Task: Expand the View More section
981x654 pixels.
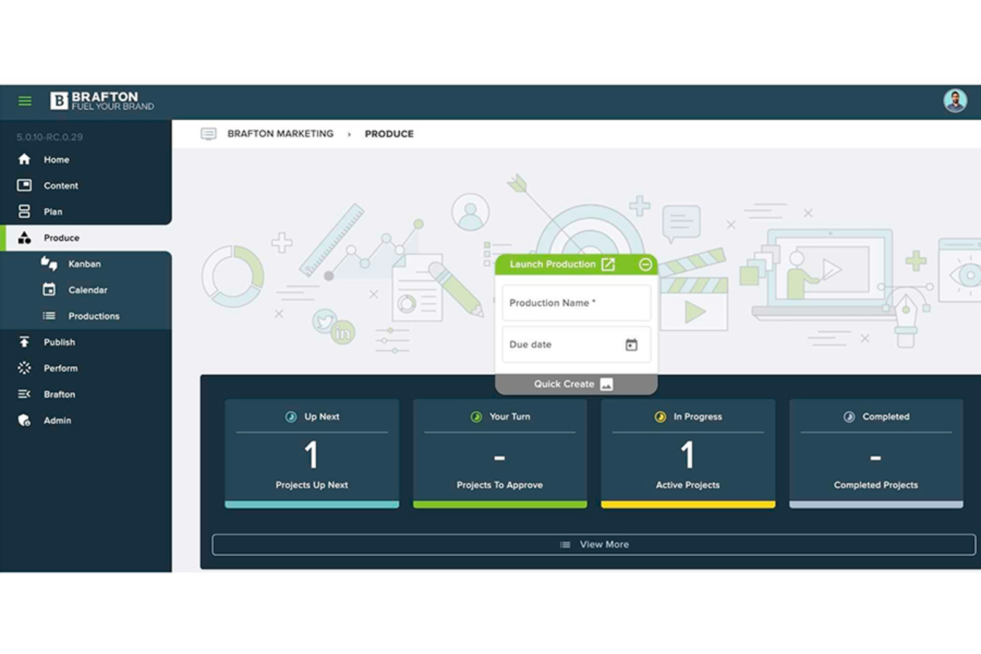Action: click(x=593, y=544)
